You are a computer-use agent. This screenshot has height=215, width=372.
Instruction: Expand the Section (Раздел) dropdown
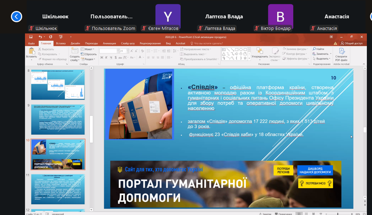89,59
